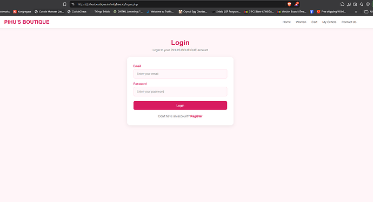The height and width of the screenshot is (202, 373).
Task: Click the bookmark page icon beside address bar
Action: tap(64, 4)
